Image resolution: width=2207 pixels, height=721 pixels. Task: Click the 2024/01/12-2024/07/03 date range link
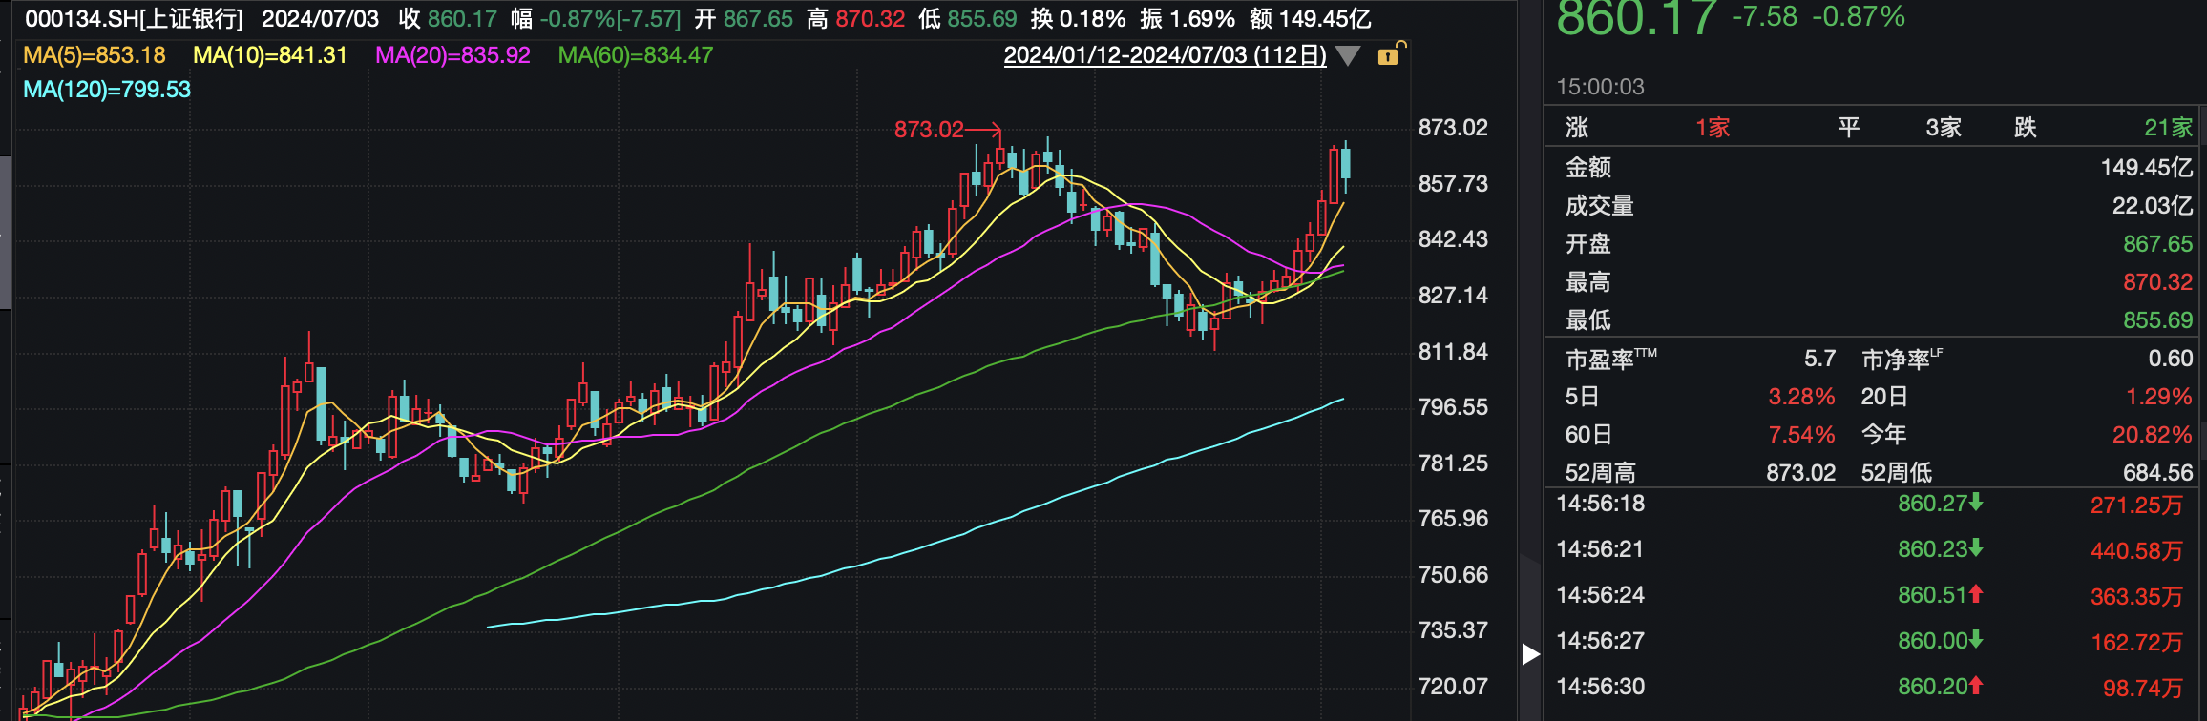(x=1165, y=55)
